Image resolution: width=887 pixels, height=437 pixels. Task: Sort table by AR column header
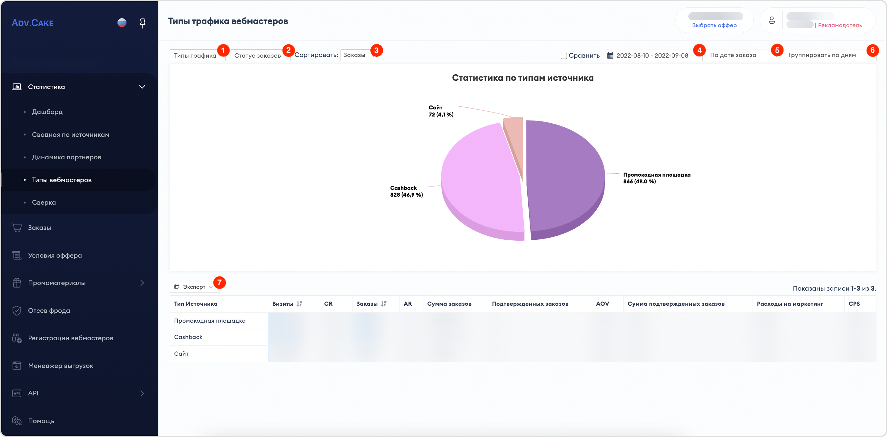[x=408, y=304]
